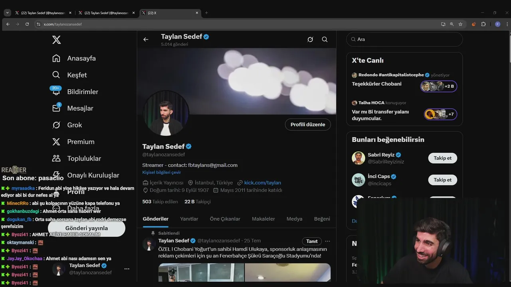
Task: Open Bildirimler bell icon
Action: click(56, 92)
